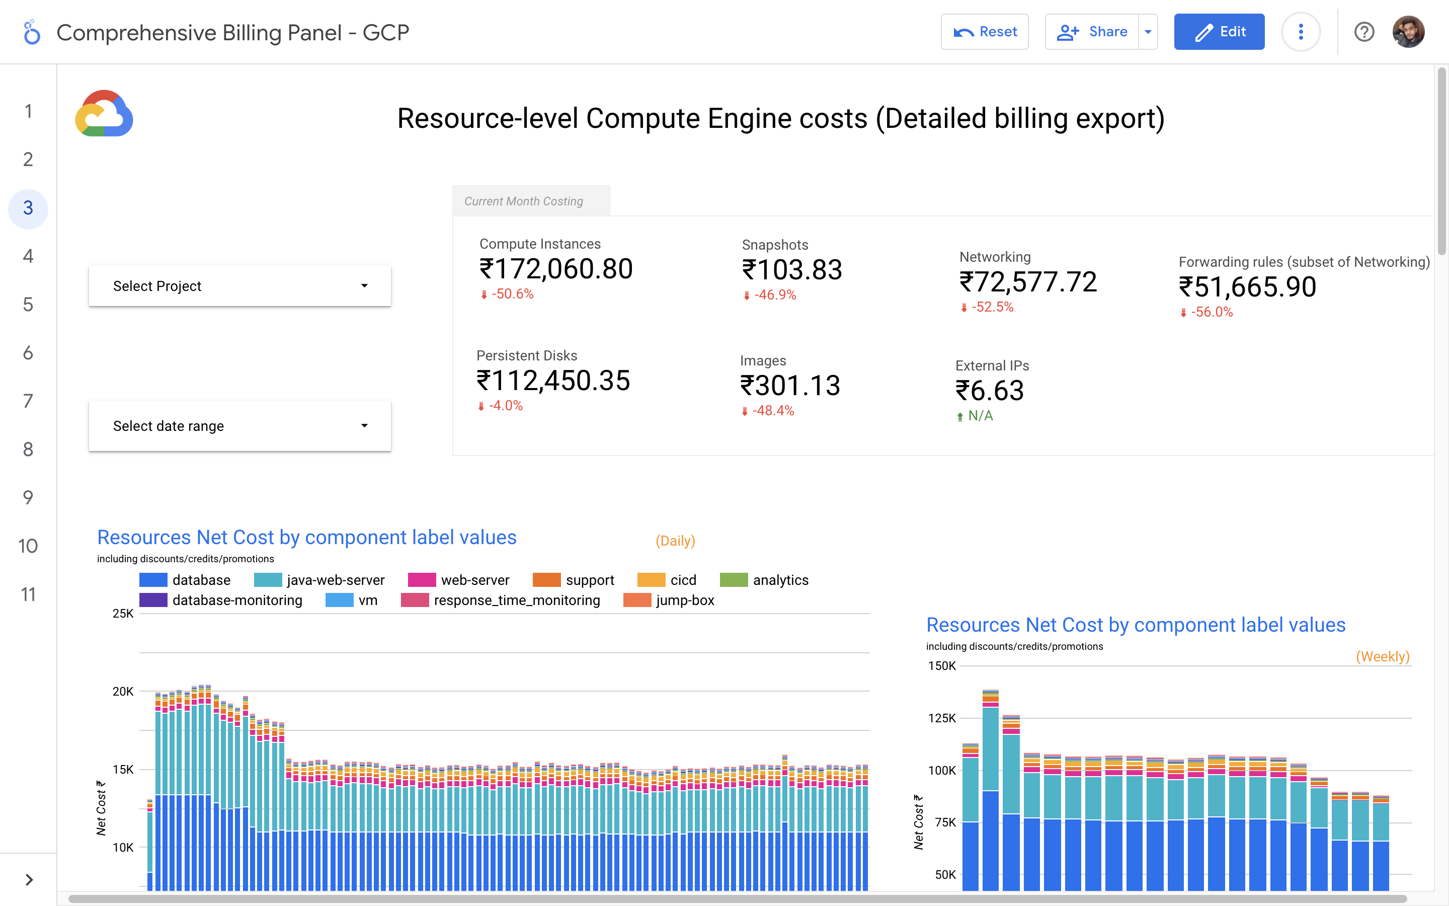Click the user profile avatar
Screen dimensions: 1449x906
[1408, 32]
